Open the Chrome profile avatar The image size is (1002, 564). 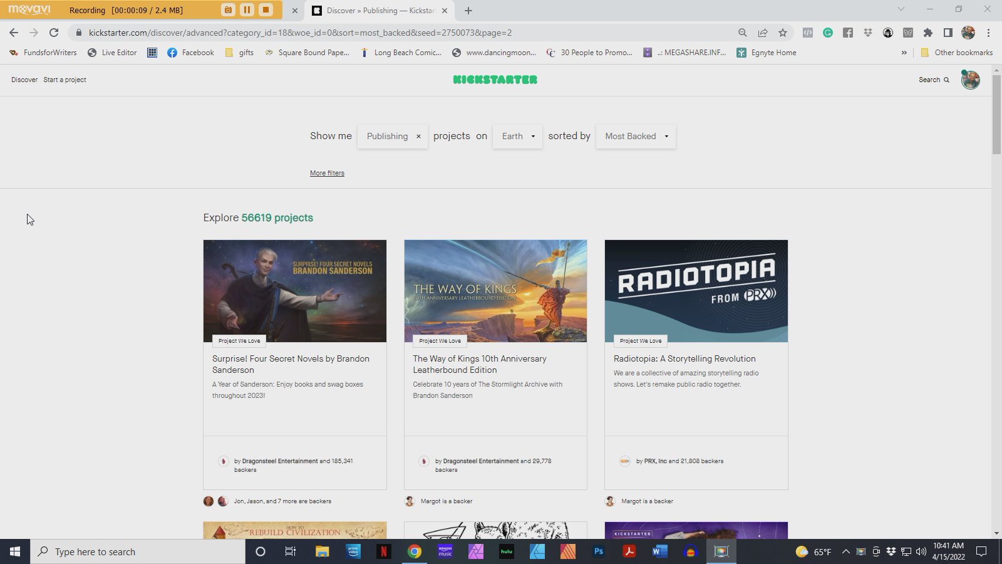click(x=968, y=33)
